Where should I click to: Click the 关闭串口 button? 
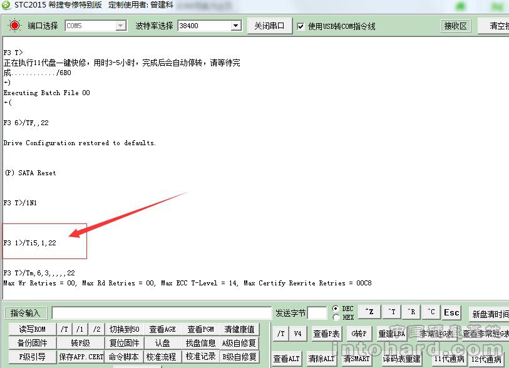point(269,26)
